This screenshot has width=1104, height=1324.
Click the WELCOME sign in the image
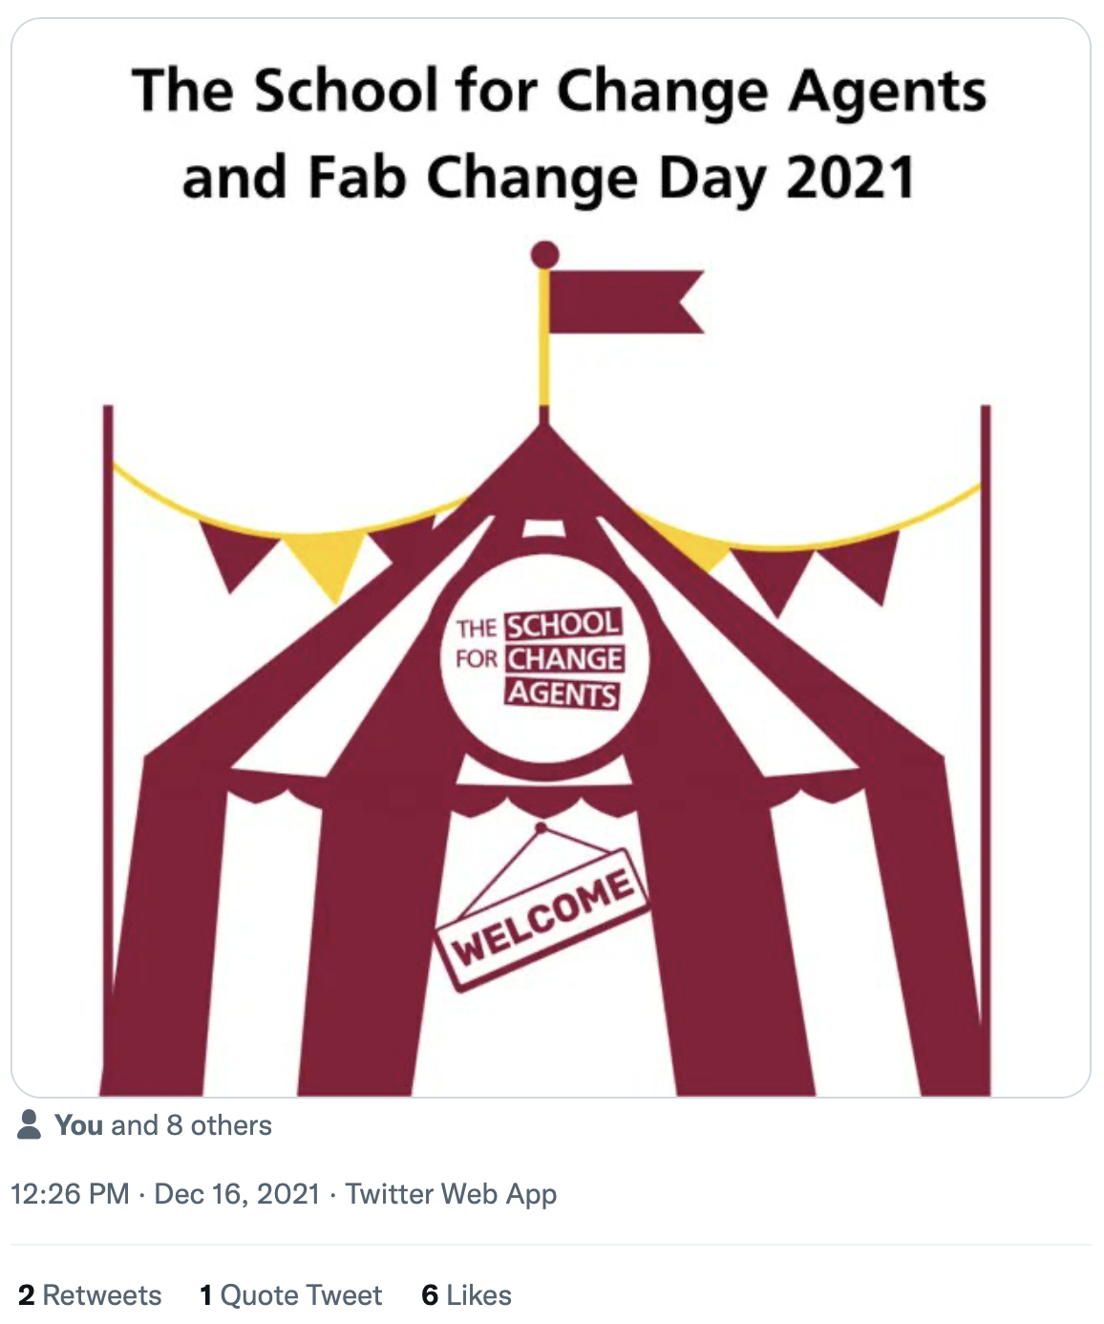click(542, 919)
